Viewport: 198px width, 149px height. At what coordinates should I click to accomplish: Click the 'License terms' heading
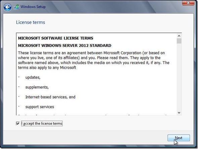31,22
